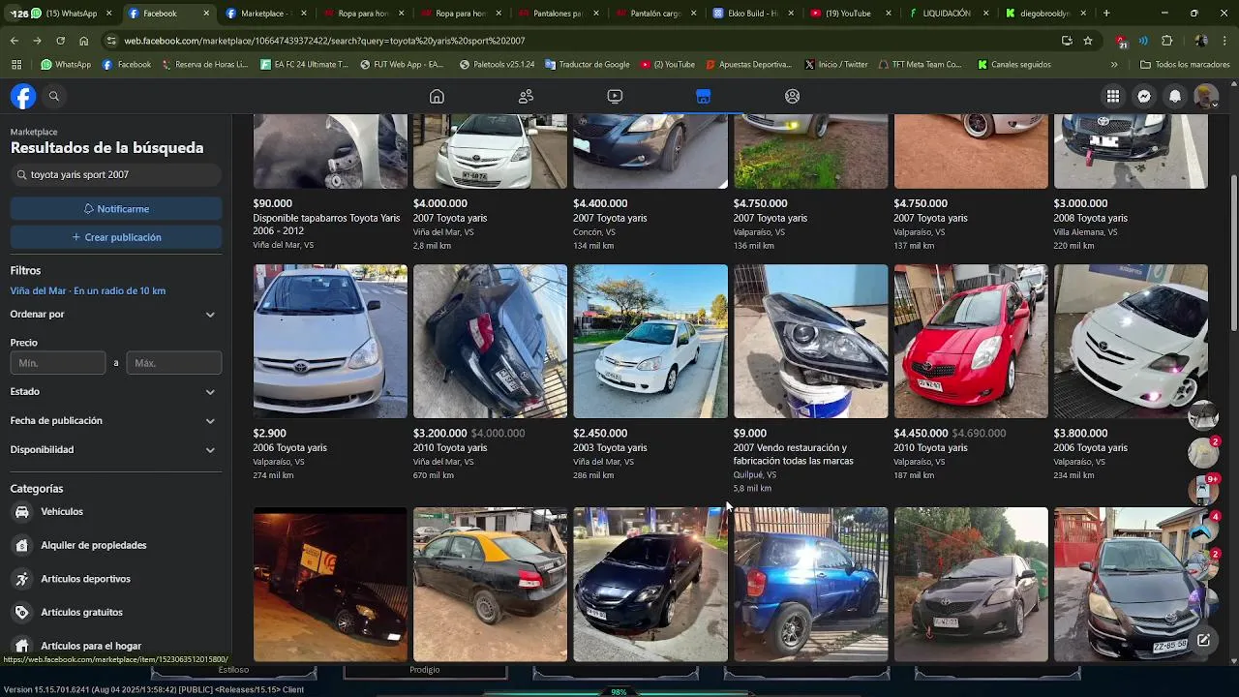Switch to the Ekko Build browser tab

751,14
